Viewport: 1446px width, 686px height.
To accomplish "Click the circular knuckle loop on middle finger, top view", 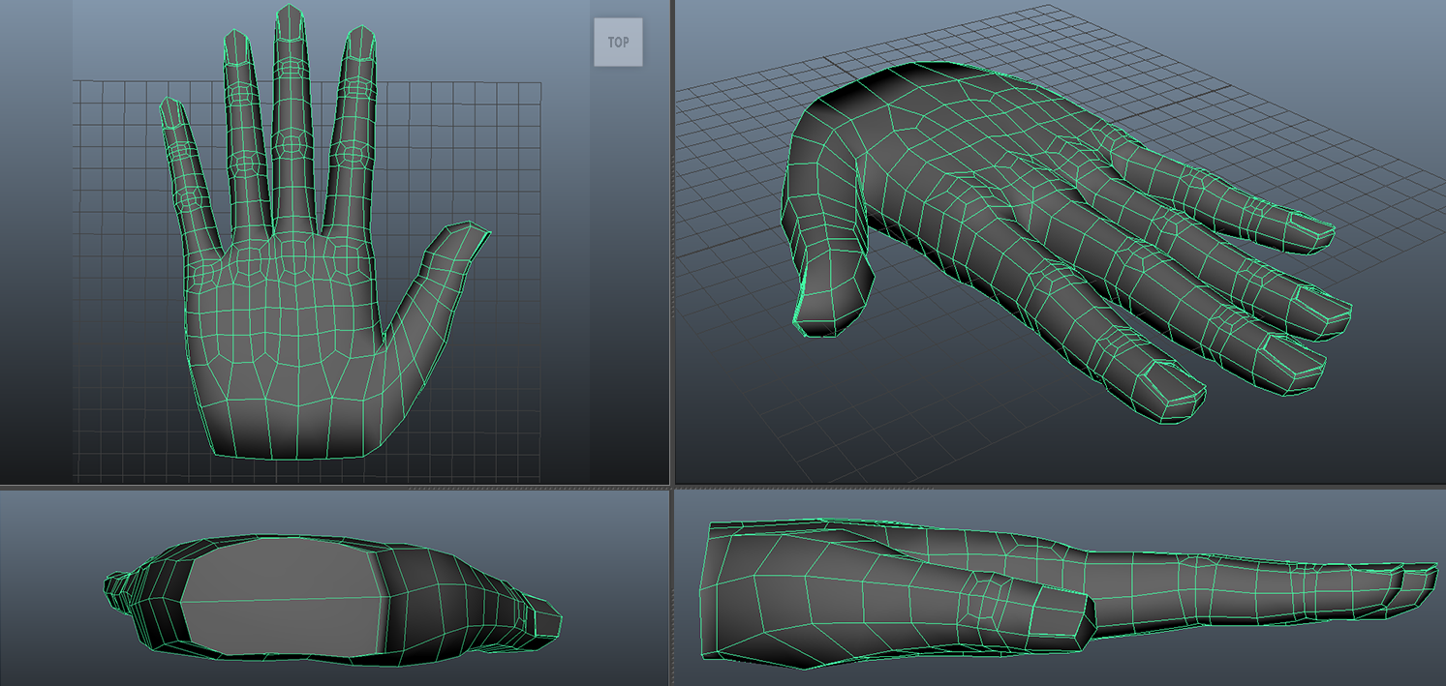I will coord(290,147).
